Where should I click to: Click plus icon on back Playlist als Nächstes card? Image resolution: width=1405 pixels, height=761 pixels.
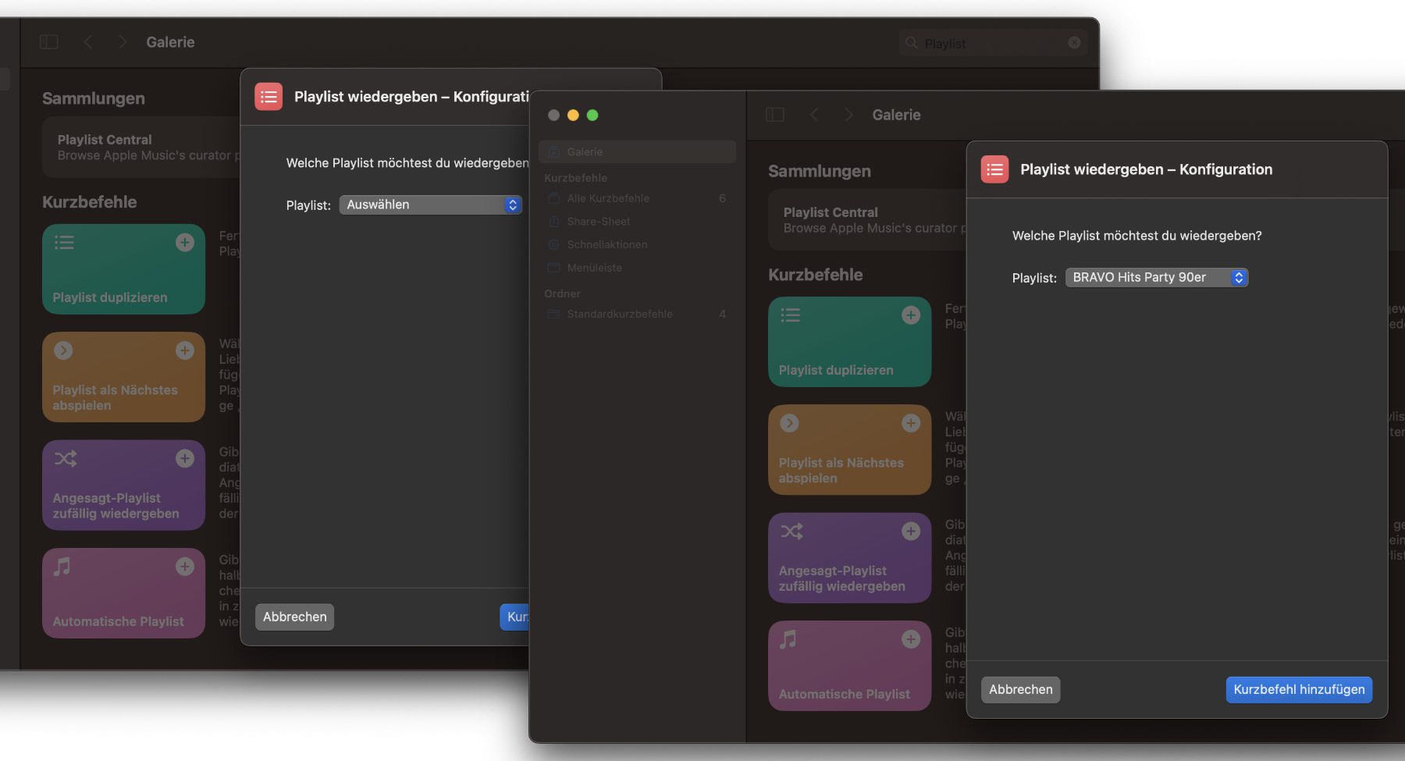pos(184,350)
